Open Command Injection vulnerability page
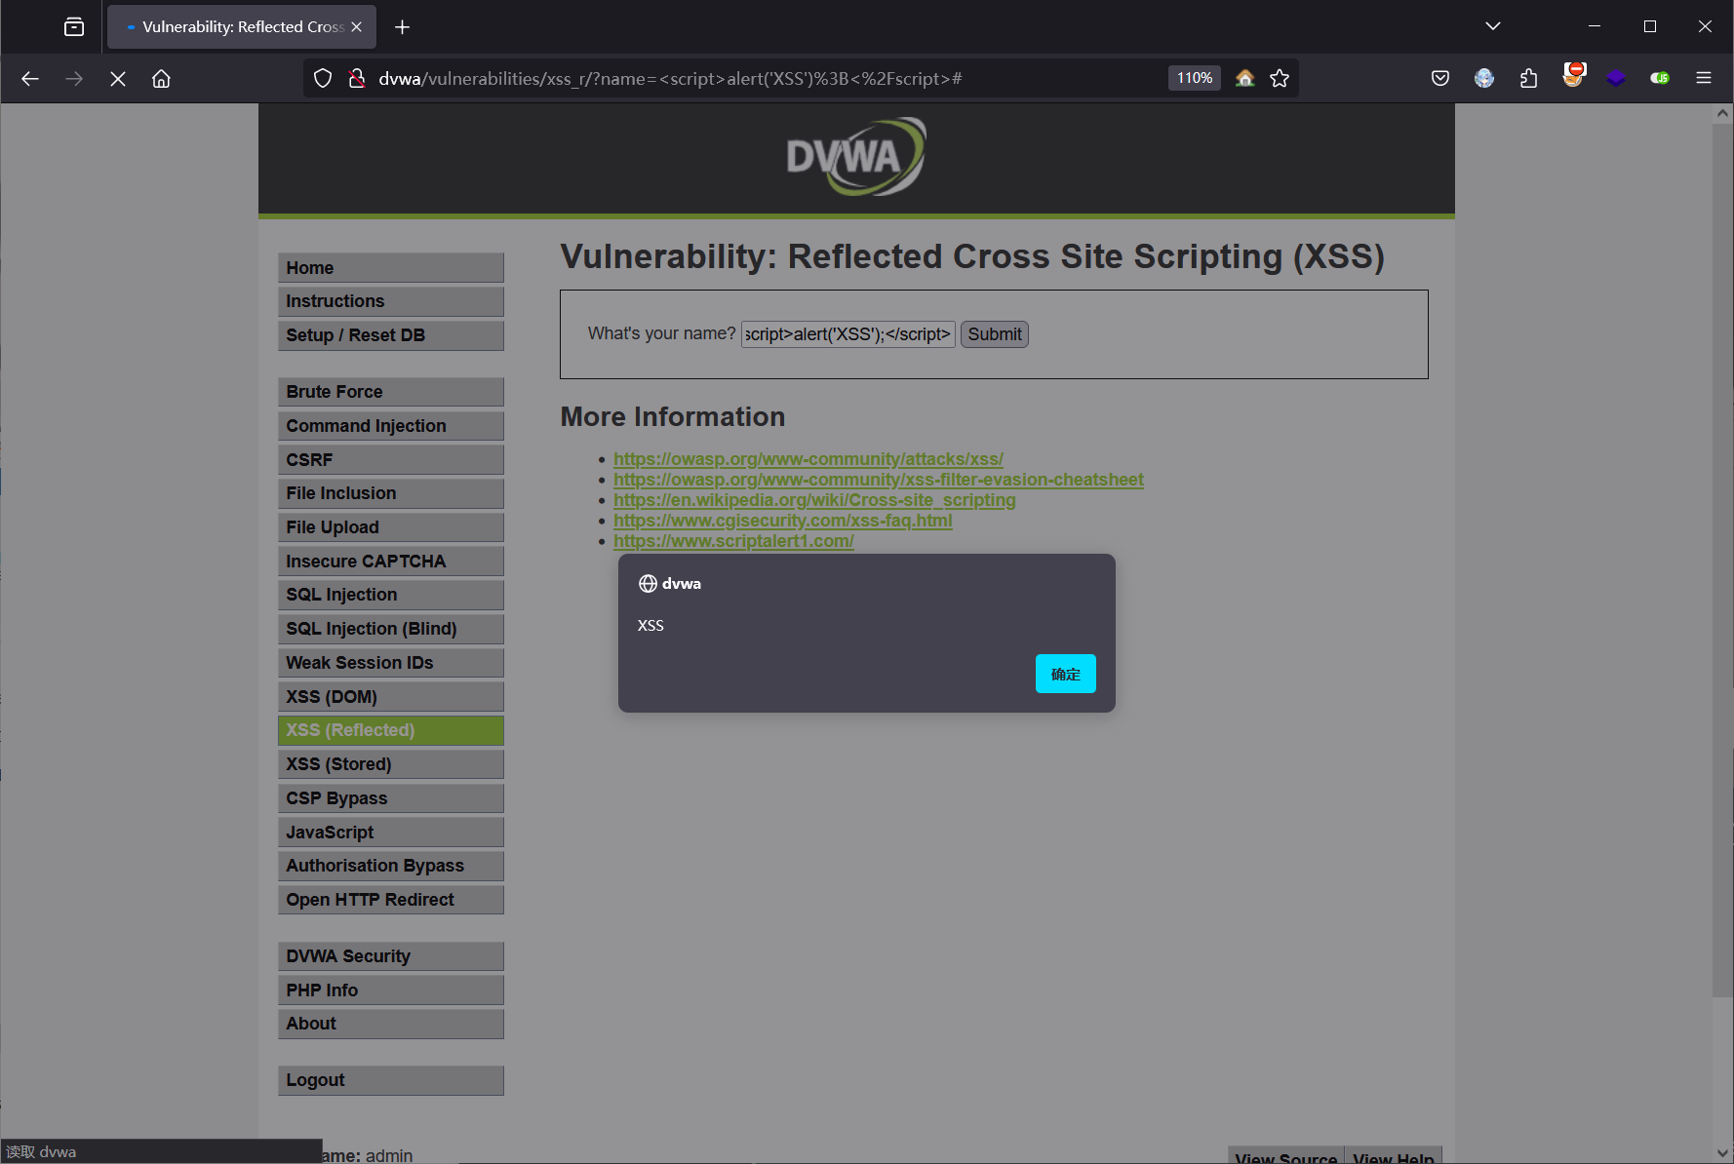 tap(391, 426)
